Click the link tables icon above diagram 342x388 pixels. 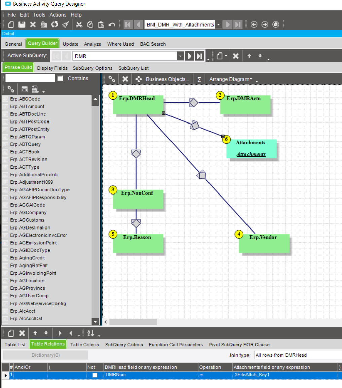[112, 79]
